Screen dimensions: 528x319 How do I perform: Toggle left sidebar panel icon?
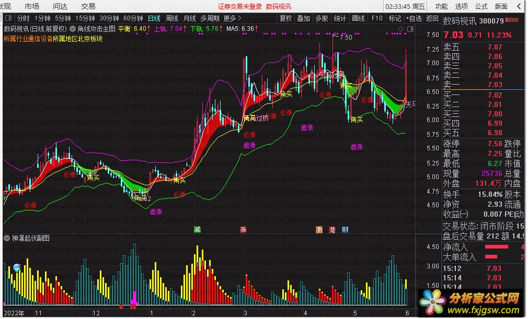click(8, 18)
